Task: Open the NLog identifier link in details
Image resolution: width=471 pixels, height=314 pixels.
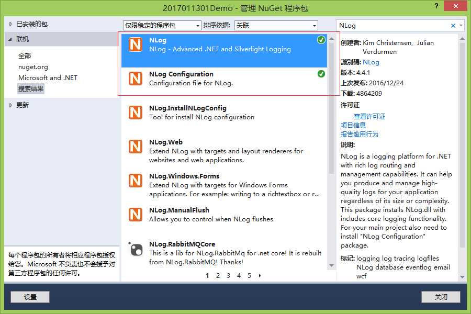Action: (x=371, y=62)
